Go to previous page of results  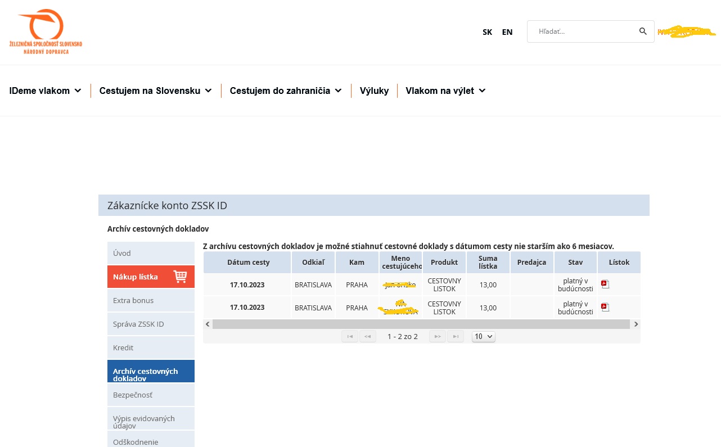click(x=368, y=336)
